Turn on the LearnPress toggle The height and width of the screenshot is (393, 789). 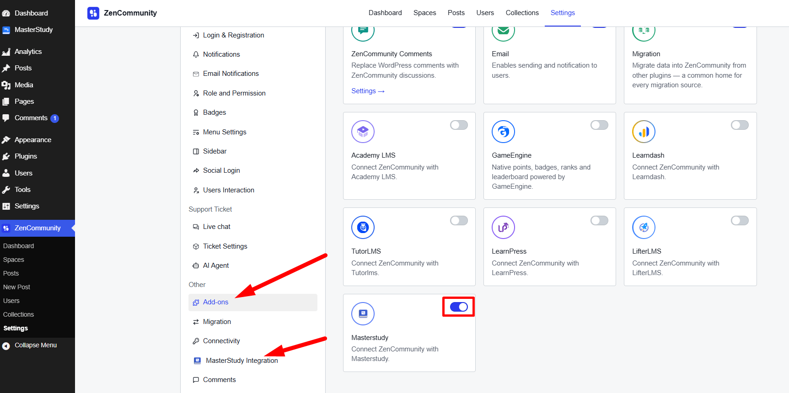point(599,221)
